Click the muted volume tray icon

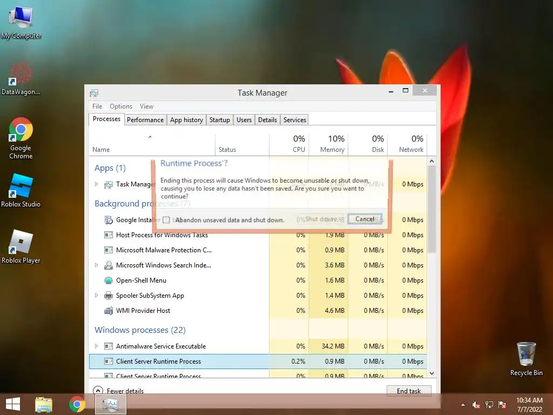[x=476, y=405]
